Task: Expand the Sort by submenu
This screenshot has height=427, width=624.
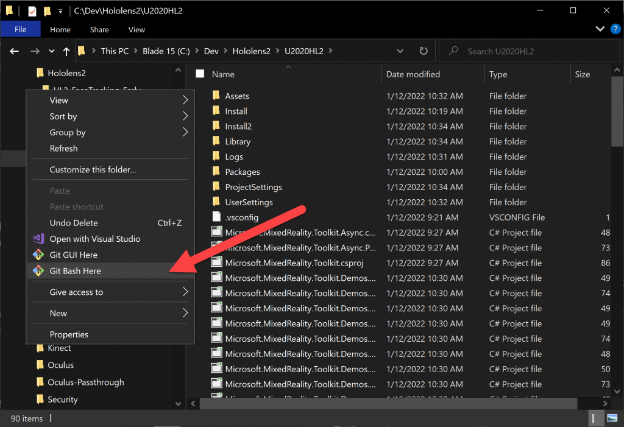Action: (x=185, y=116)
